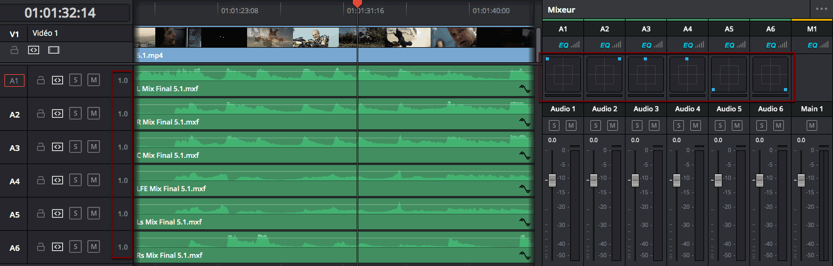Mute the Main 1 mixer channel

812,126
